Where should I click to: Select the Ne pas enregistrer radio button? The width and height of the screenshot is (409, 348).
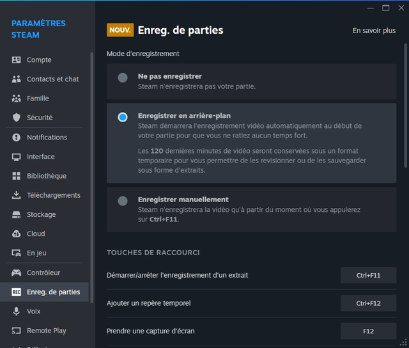pos(123,77)
